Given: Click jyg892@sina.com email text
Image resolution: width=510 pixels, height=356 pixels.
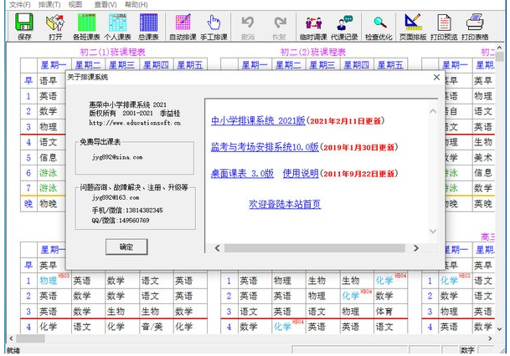Looking at the screenshot, I should click(117, 157).
